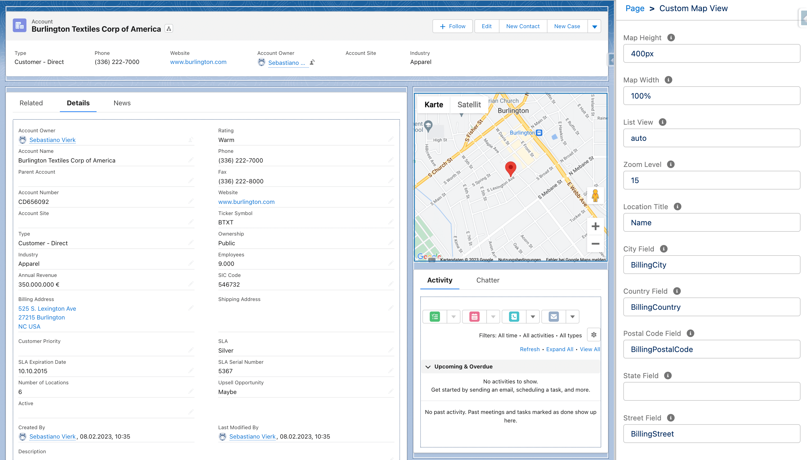Click the Street Field info icon
The height and width of the screenshot is (460, 807).
click(671, 418)
